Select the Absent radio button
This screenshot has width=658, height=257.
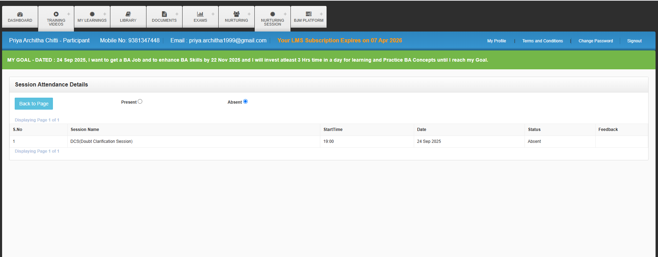tap(246, 102)
